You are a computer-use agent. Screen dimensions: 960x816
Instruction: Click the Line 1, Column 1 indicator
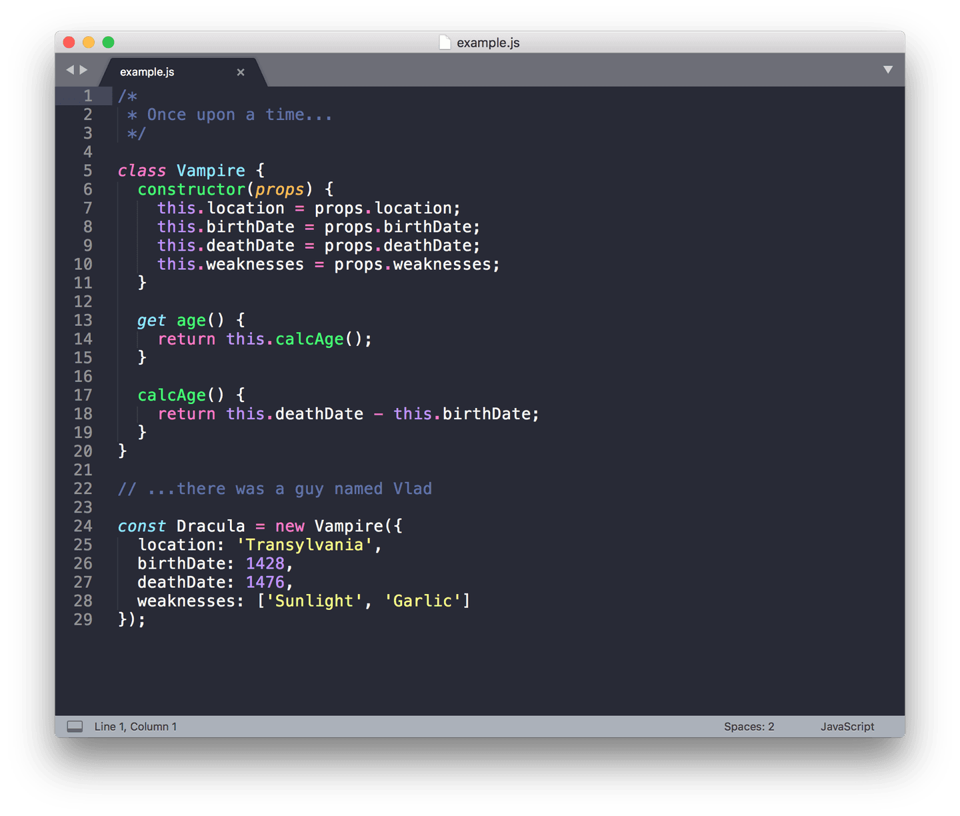click(x=135, y=727)
